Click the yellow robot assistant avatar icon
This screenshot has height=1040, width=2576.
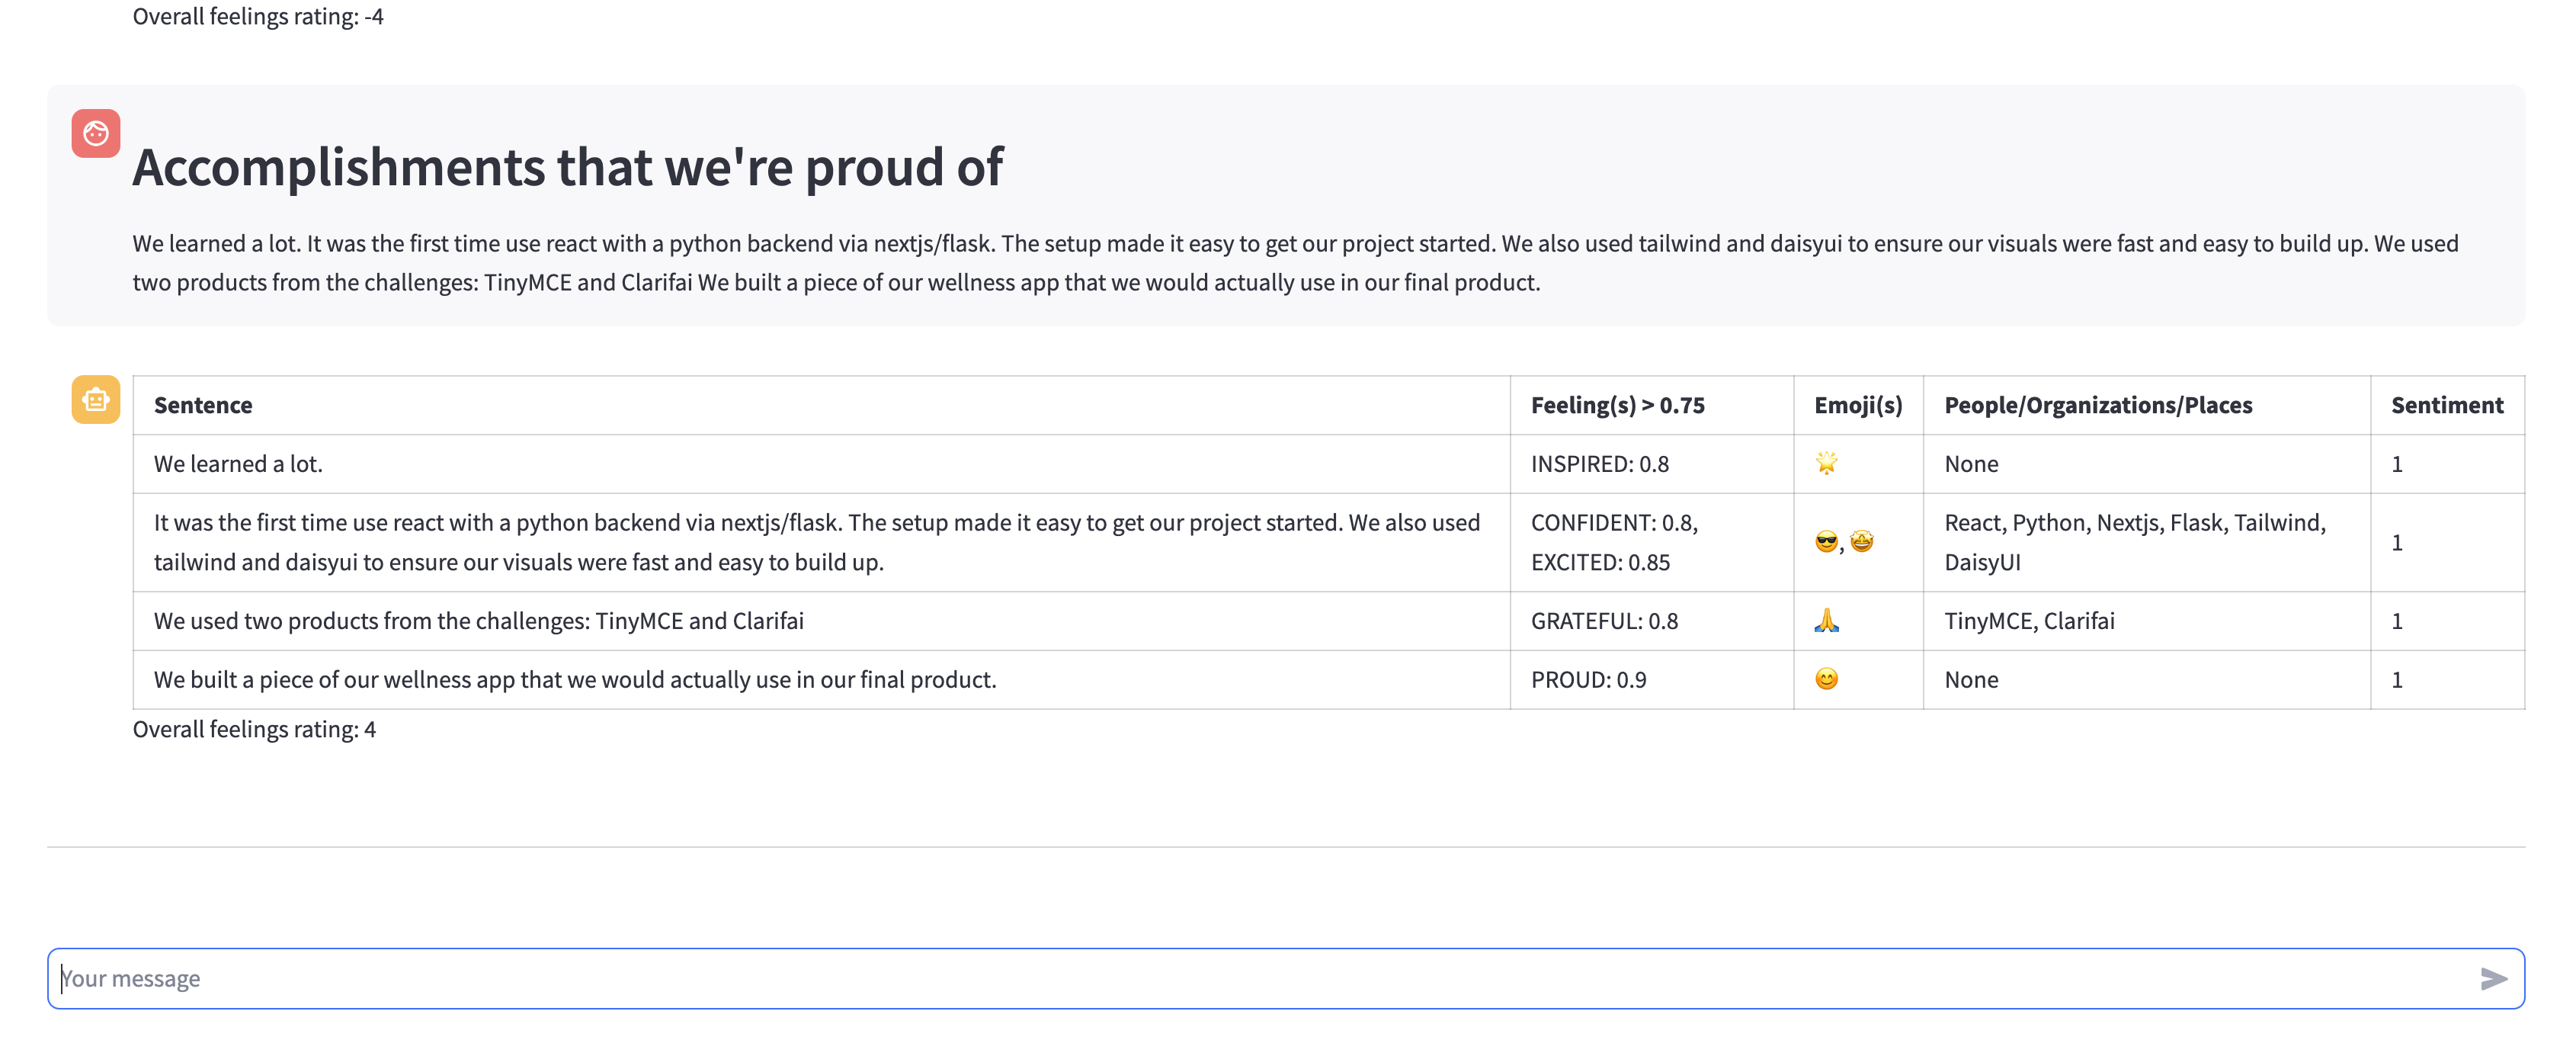[95, 400]
